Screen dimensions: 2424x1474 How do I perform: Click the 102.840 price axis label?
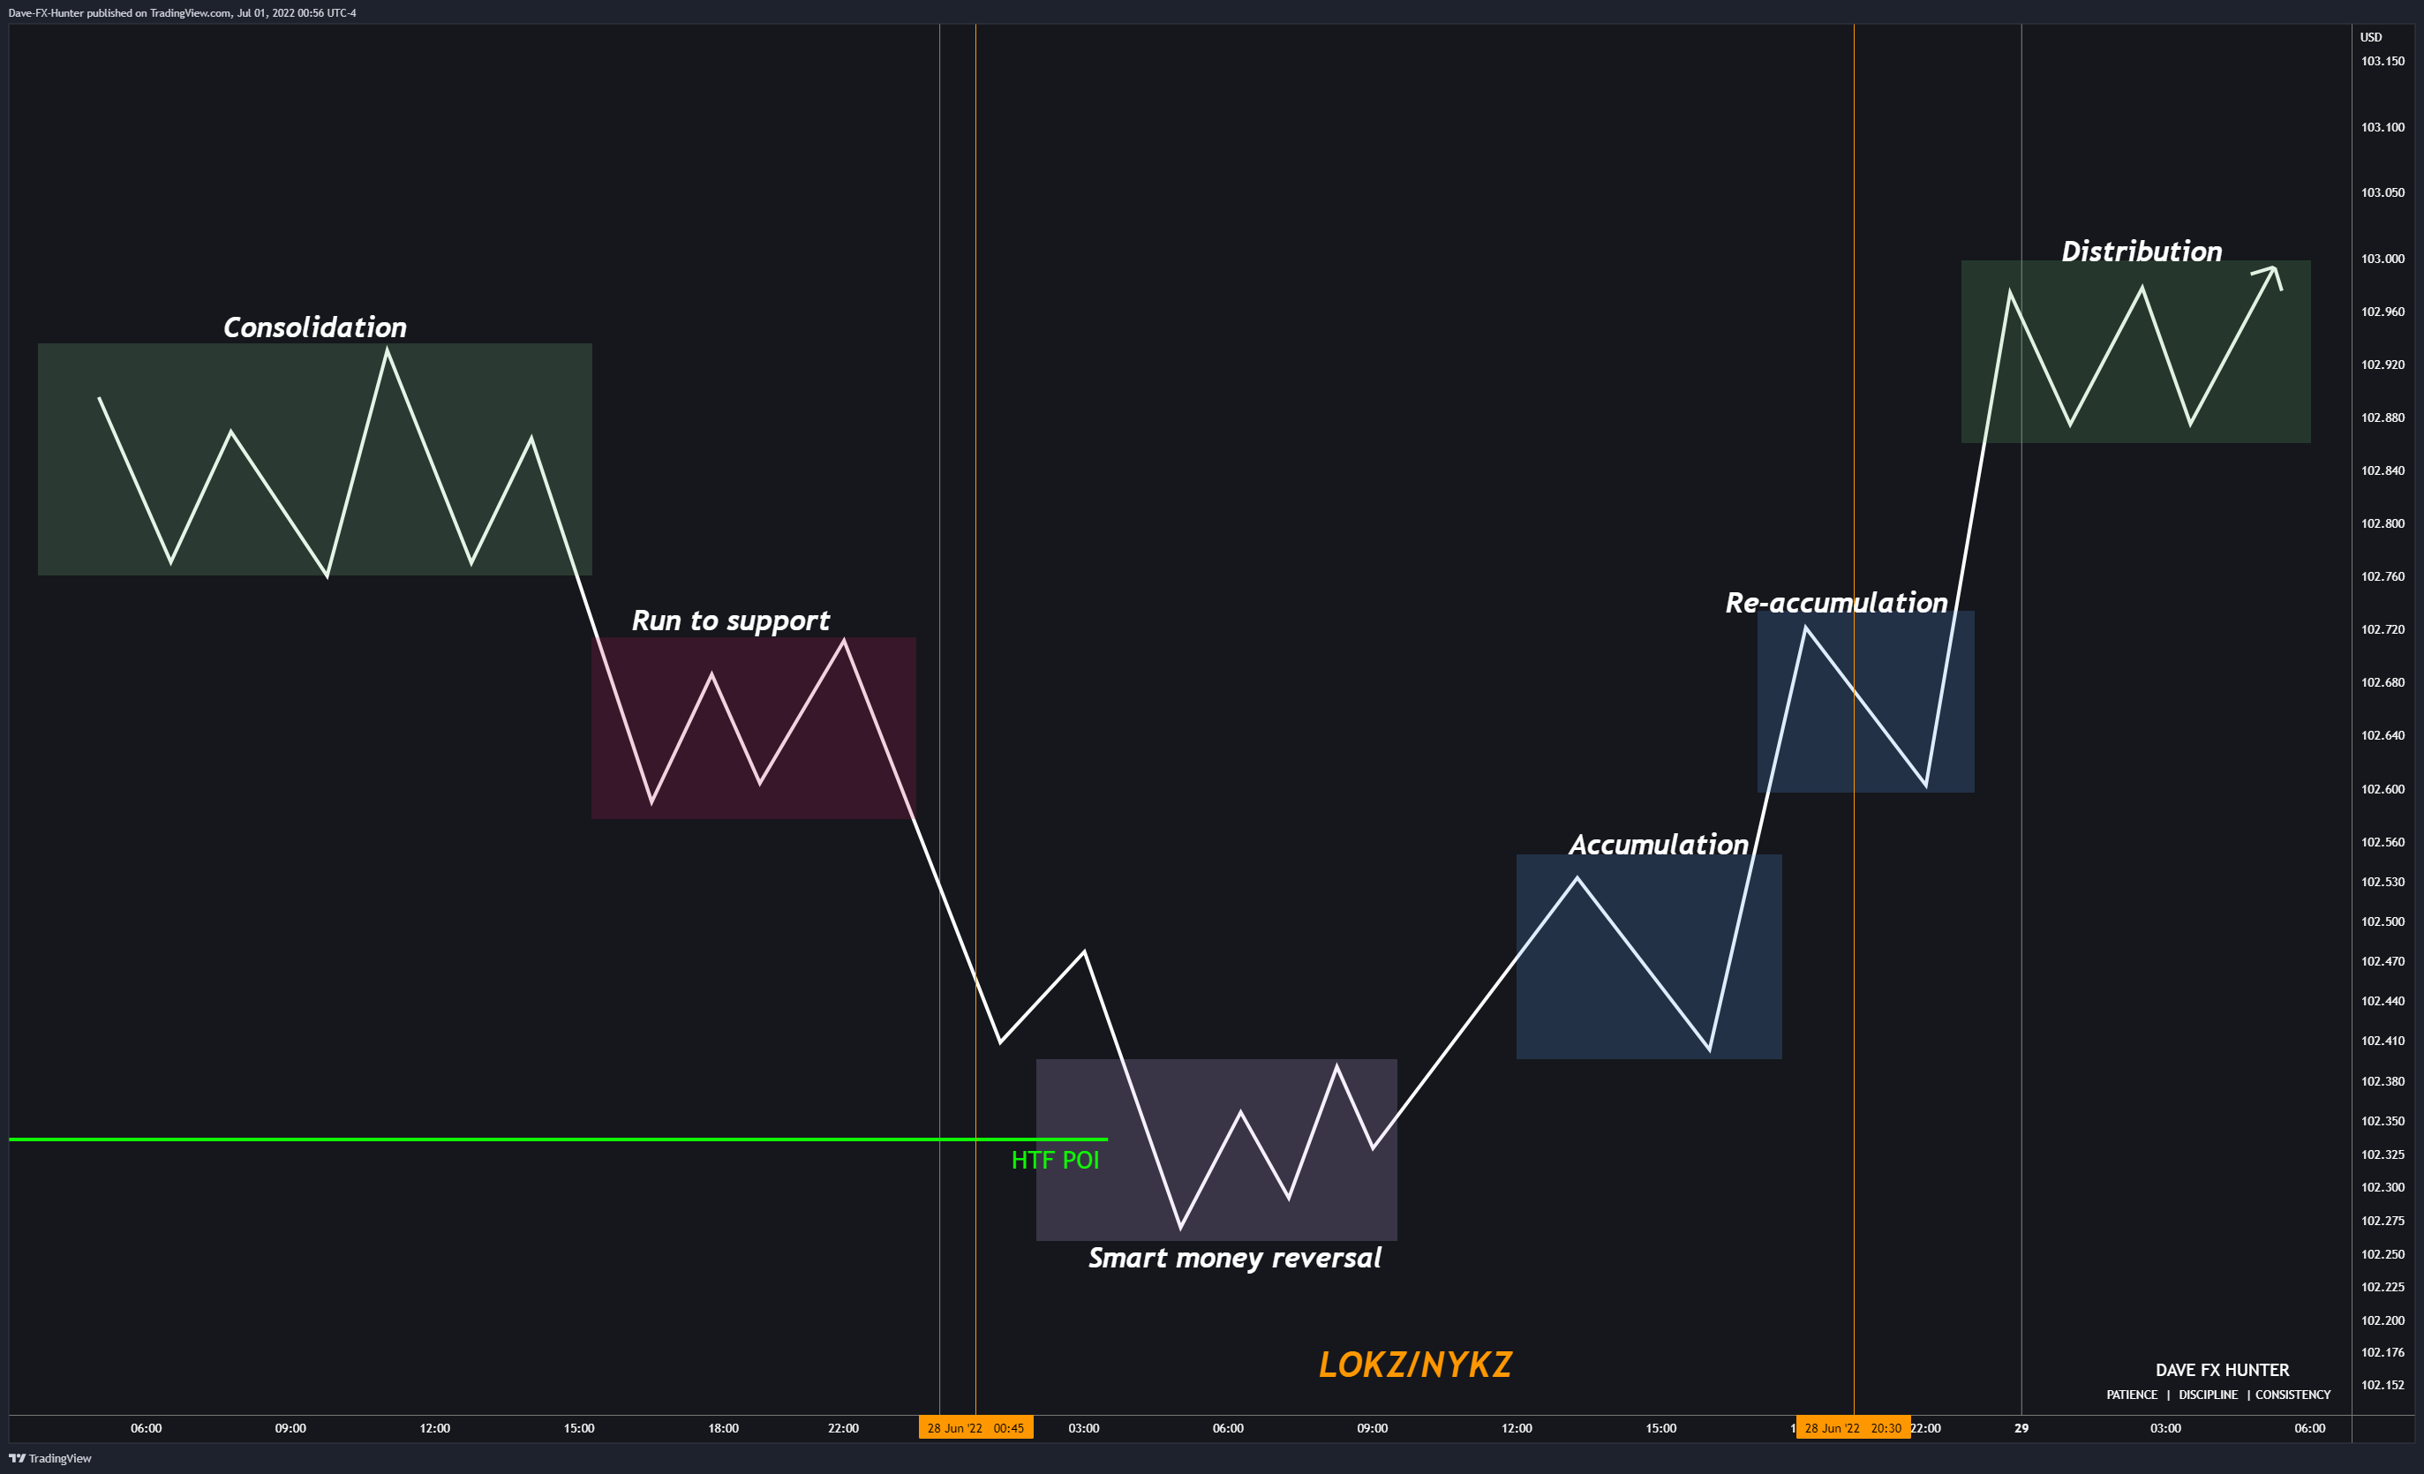tap(2383, 470)
